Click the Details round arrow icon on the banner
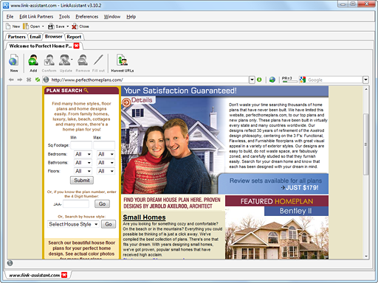The width and height of the screenshot is (378, 283). click(x=126, y=102)
